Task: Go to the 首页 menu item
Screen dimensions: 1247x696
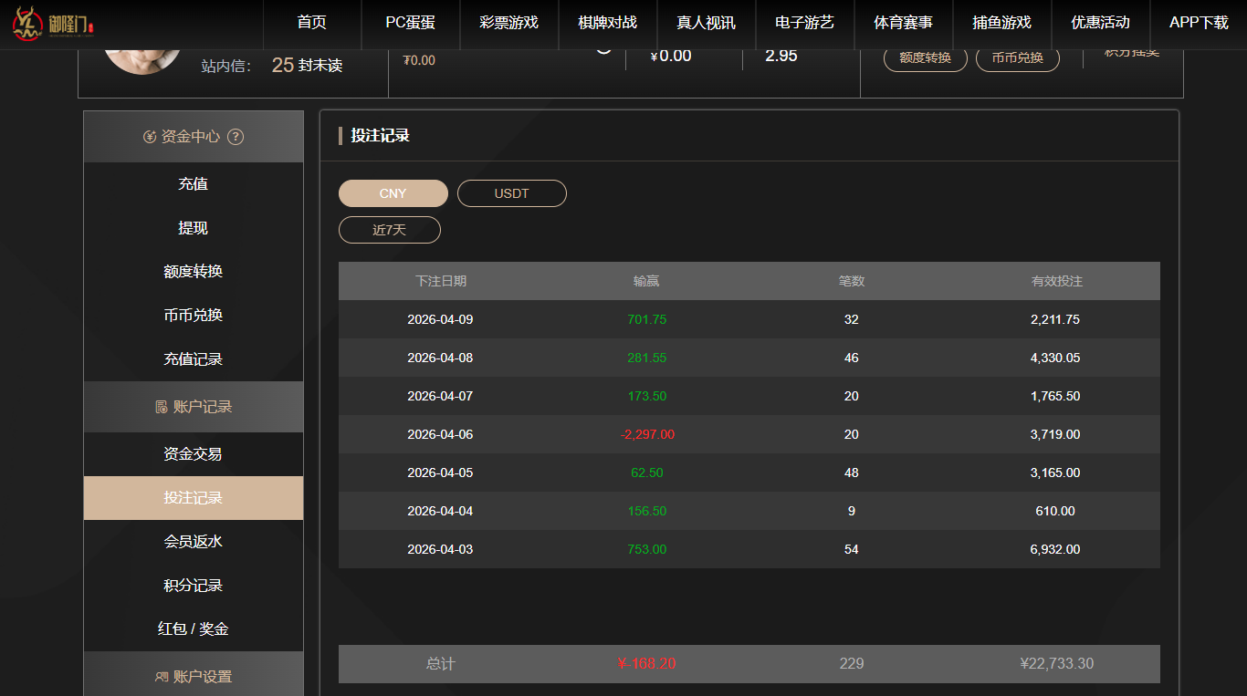Action: point(311,25)
